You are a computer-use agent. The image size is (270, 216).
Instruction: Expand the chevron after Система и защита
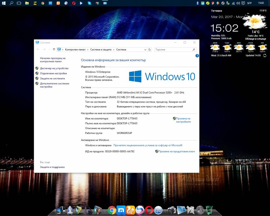click(x=114, y=50)
